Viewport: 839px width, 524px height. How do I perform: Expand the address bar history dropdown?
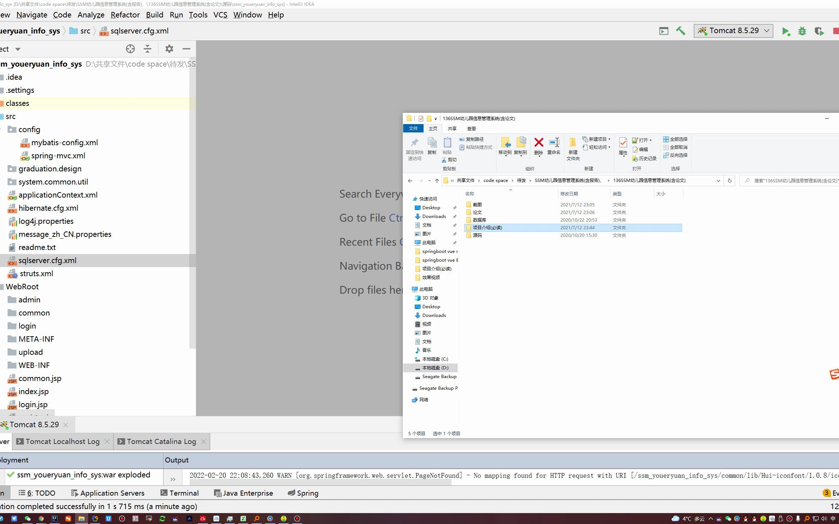tap(718, 180)
